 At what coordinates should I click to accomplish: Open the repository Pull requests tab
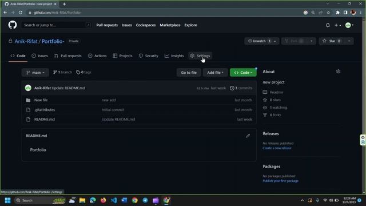(68, 56)
